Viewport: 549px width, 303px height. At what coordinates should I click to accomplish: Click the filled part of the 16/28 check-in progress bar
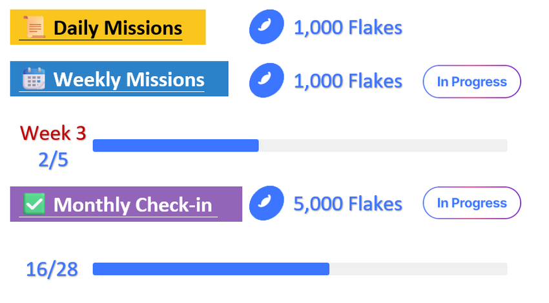click(x=211, y=269)
